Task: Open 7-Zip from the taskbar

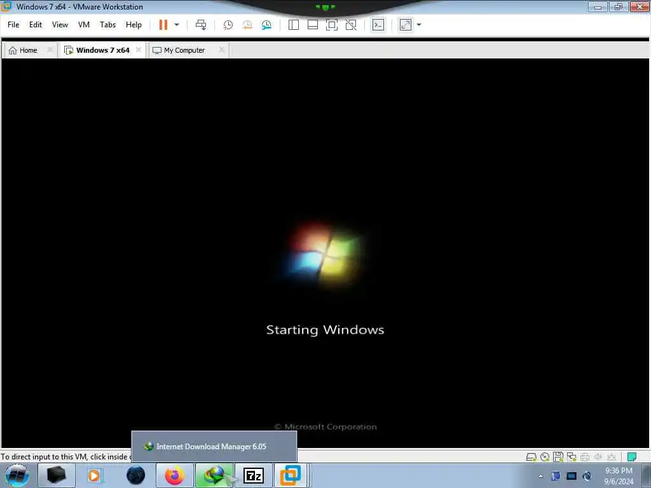Action: (253, 475)
